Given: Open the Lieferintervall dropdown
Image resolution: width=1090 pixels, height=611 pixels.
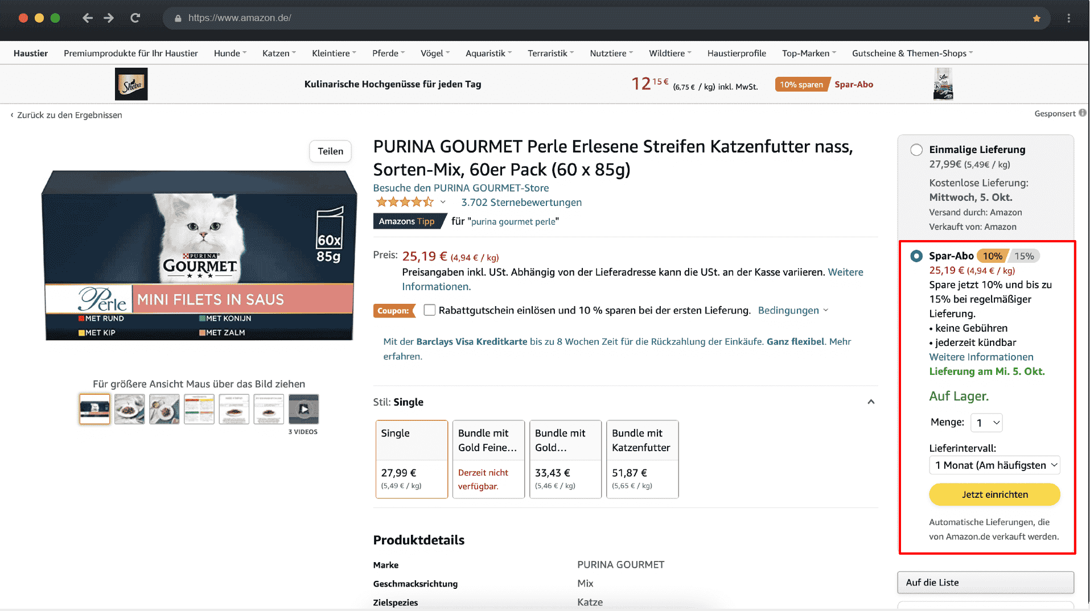Looking at the screenshot, I should point(994,465).
